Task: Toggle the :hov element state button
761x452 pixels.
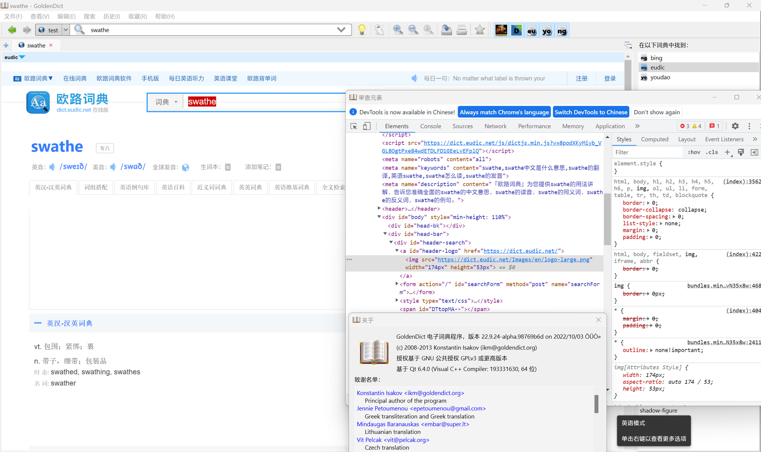Action: click(x=694, y=152)
